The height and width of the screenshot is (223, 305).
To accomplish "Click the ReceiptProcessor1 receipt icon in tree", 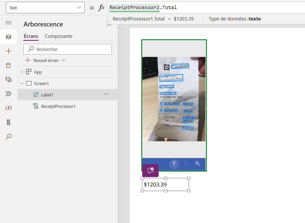I will pos(36,106).
